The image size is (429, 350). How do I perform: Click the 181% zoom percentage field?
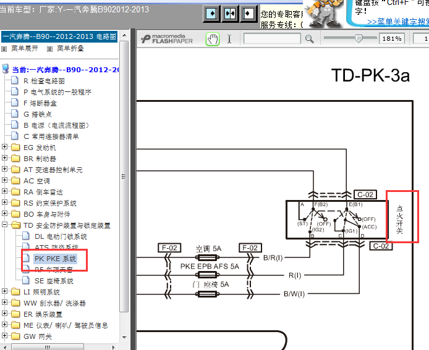coord(392,39)
